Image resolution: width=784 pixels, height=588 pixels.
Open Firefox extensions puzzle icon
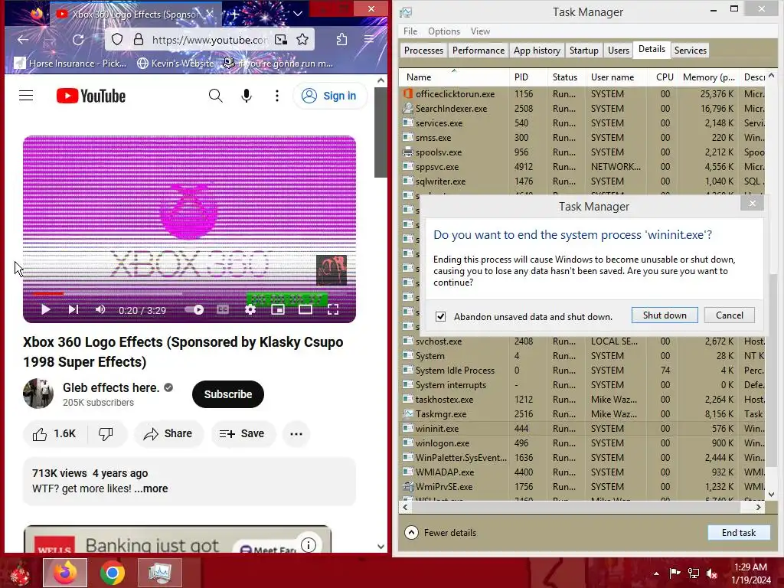[x=341, y=40]
